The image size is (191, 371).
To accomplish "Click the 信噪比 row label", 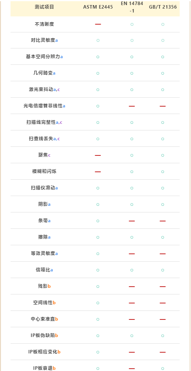I will (43, 270).
